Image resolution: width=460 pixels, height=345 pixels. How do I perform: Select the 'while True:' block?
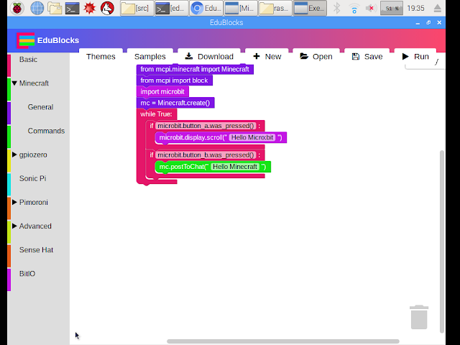pyautogui.click(x=156, y=114)
